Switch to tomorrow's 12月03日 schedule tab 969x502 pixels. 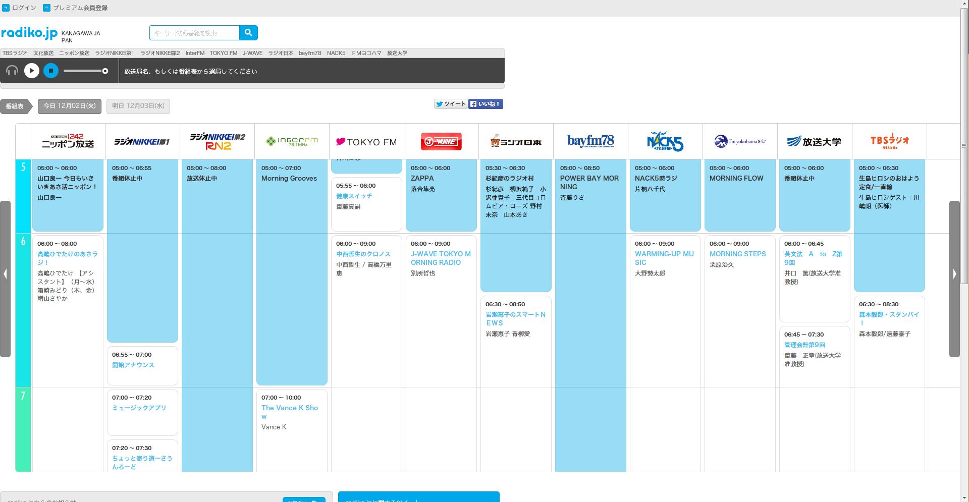click(x=138, y=106)
